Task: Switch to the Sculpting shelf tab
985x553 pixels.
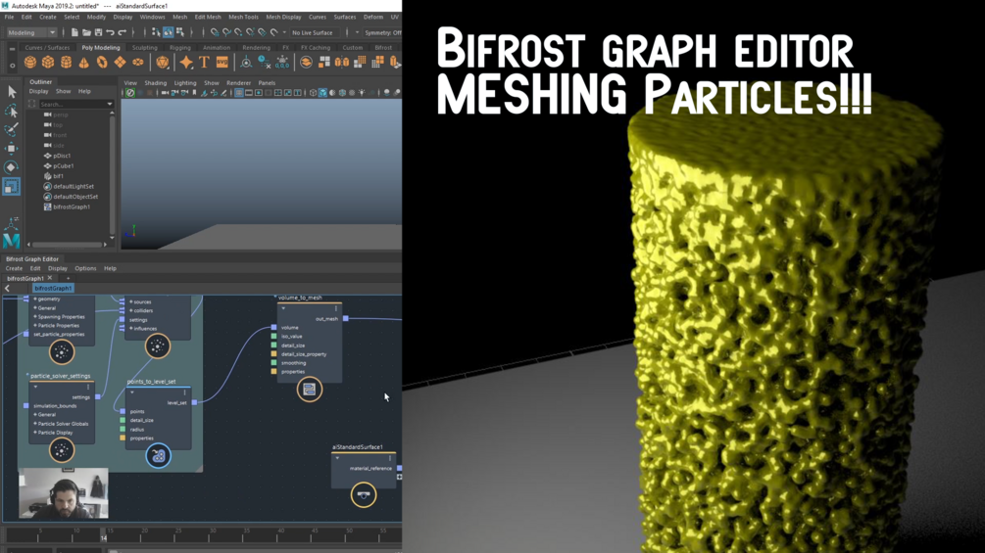Action: tap(144, 48)
